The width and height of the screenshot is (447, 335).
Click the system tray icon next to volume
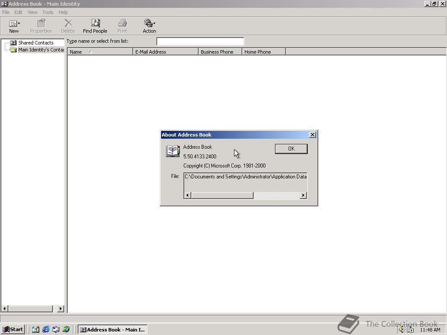pyautogui.click(x=410, y=330)
